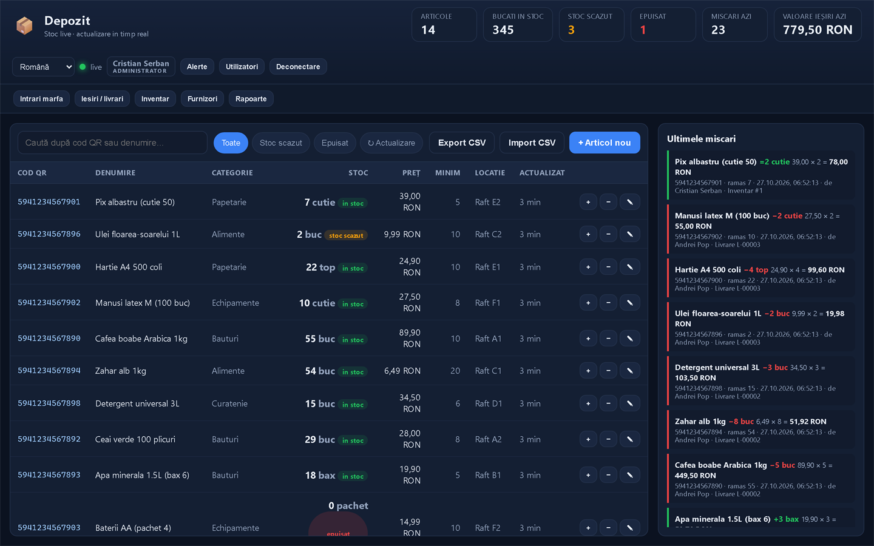Filter by Stoc scazut
This screenshot has width=874, height=546.
click(281, 143)
